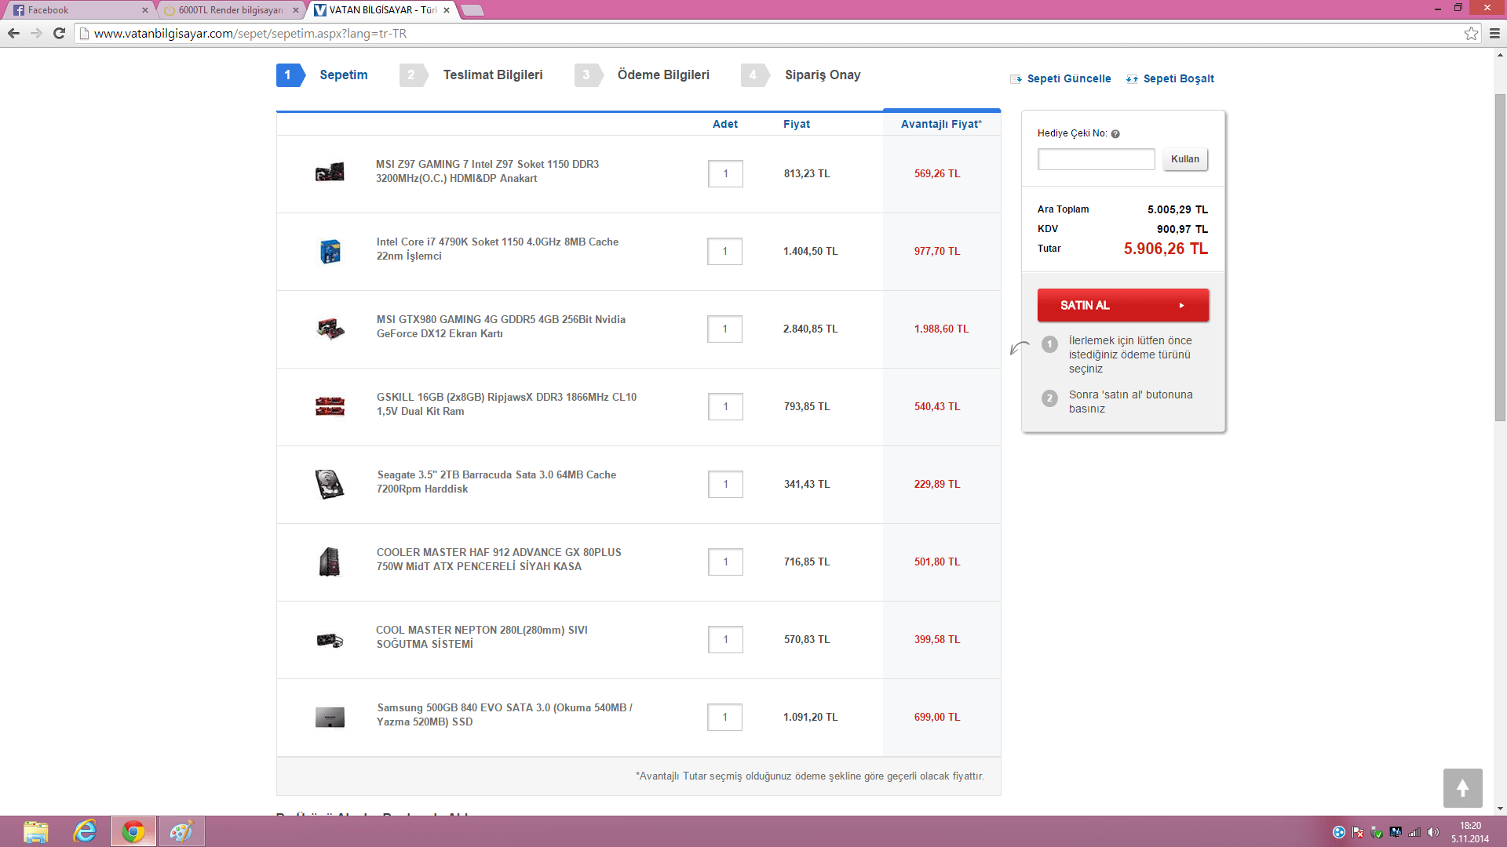This screenshot has width=1507, height=847.
Task: Click MSI GTX980 graphics card thumbnail
Action: point(330,329)
